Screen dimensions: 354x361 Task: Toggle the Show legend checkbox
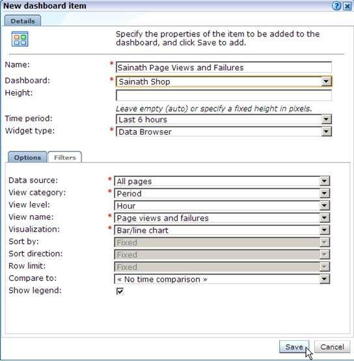click(120, 291)
